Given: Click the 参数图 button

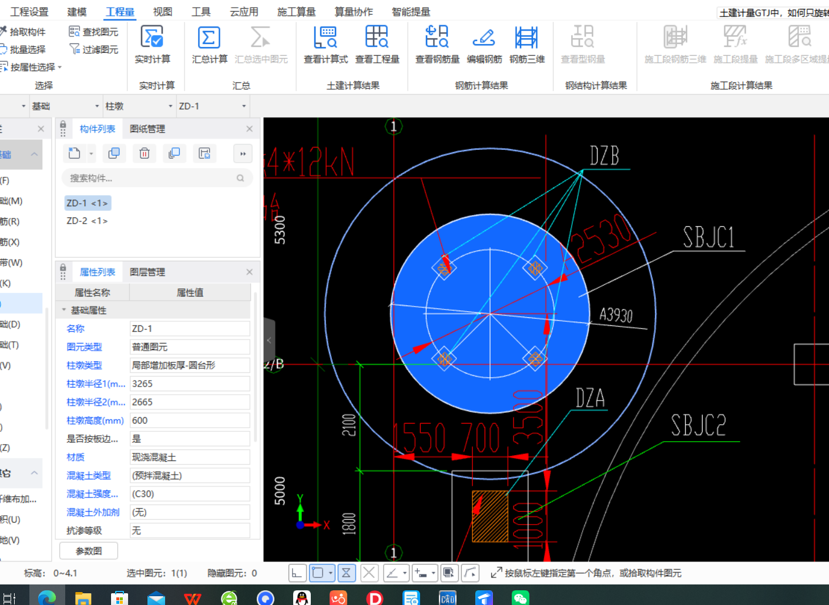Looking at the screenshot, I should pos(89,551).
